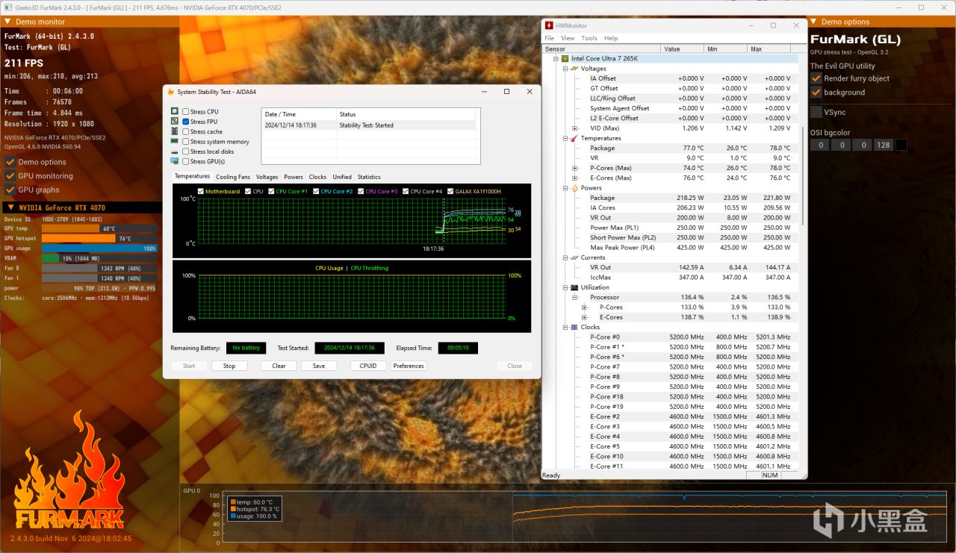Click the Clocks category icon in HWMonitor
The width and height of the screenshot is (956, 553).
(x=574, y=327)
